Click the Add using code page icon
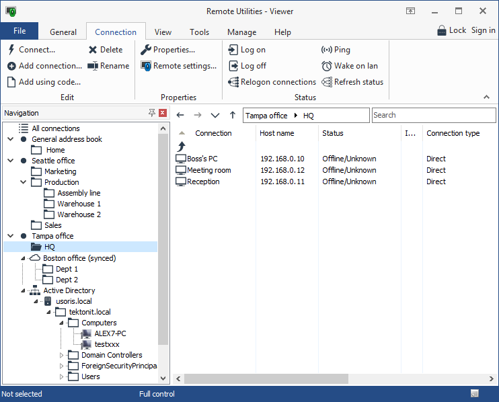 tap(11, 82)
